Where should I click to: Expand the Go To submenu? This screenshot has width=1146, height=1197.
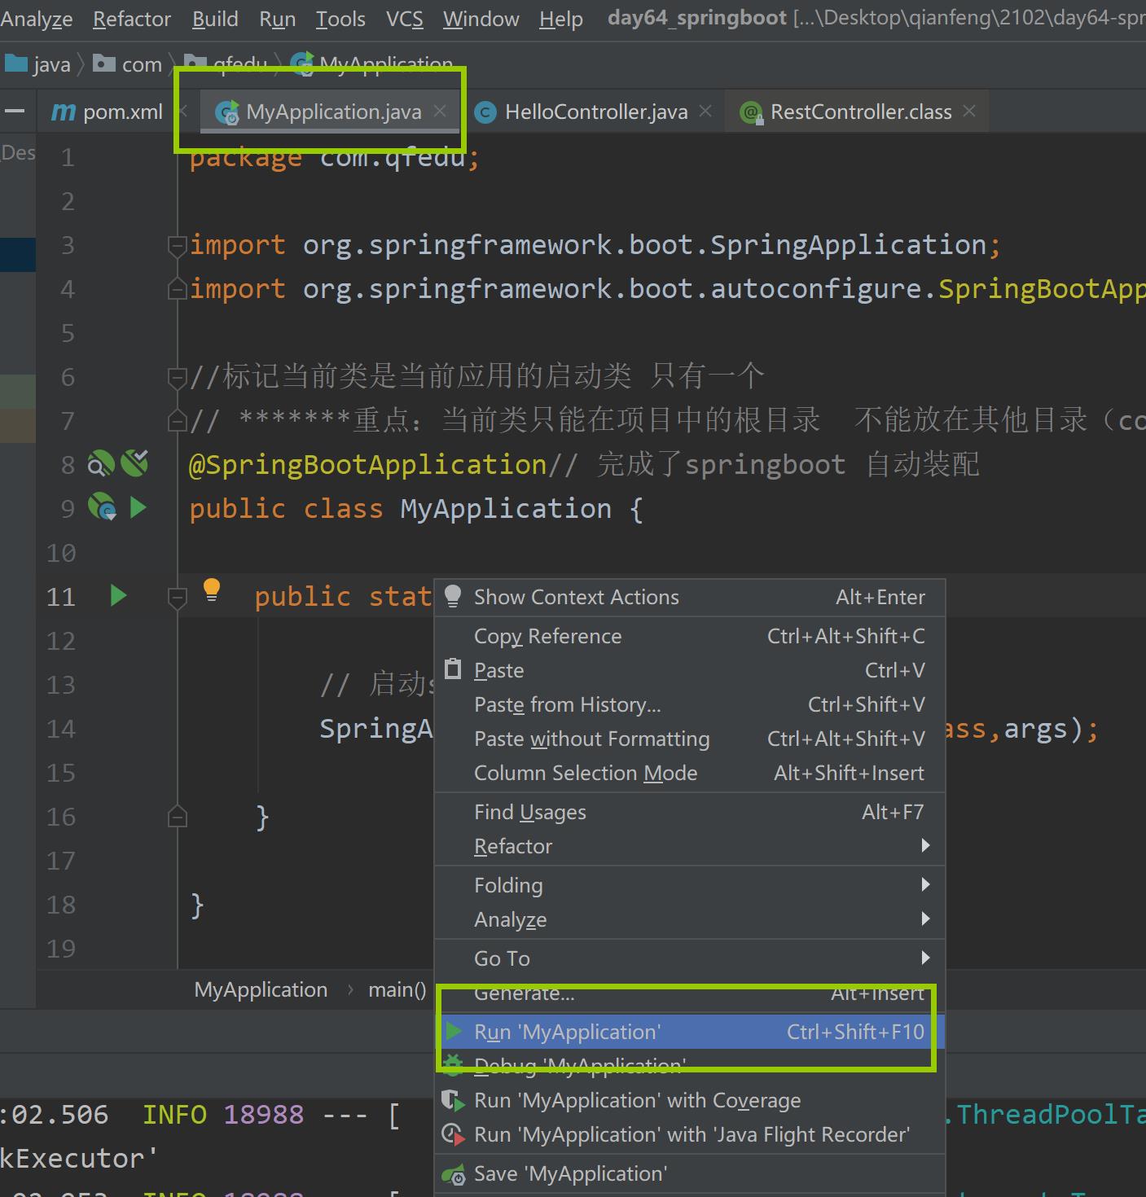690,958
